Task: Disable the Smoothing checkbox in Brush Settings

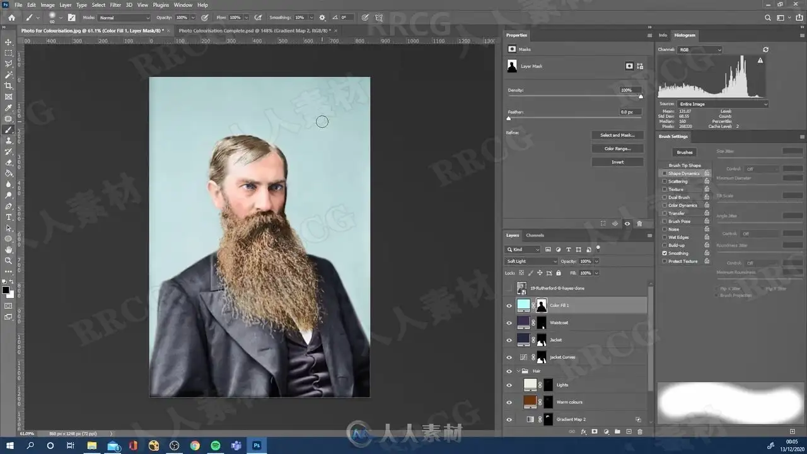Action: (665, 253)
